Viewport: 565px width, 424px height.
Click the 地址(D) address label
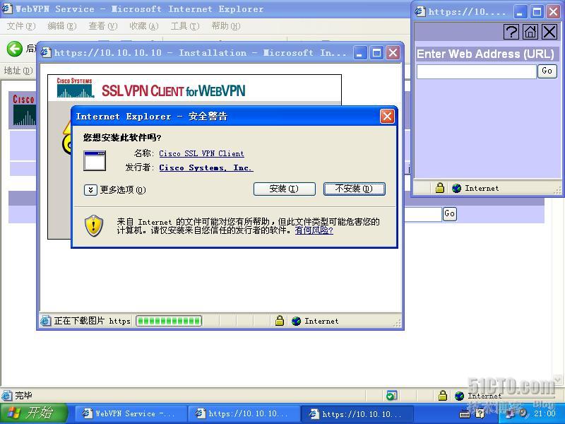click(18, 70)
